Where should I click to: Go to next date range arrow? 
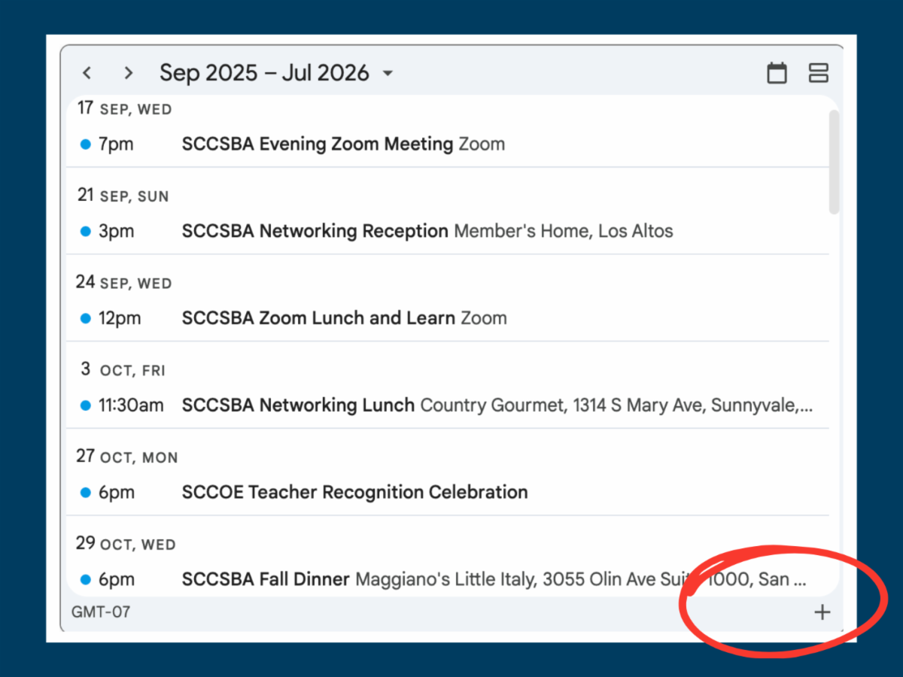(x=129, y=73)
